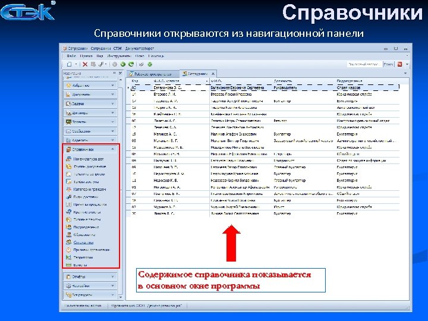Click the grey table icon next to delete
428x321 pixels.
[x=93, y=64]
